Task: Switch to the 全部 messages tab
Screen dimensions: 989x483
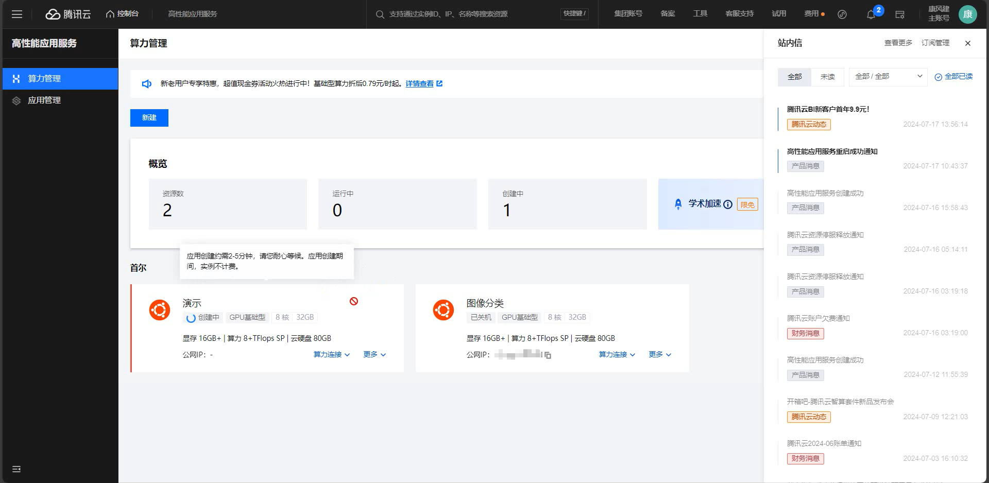Action: pos(794,77)
